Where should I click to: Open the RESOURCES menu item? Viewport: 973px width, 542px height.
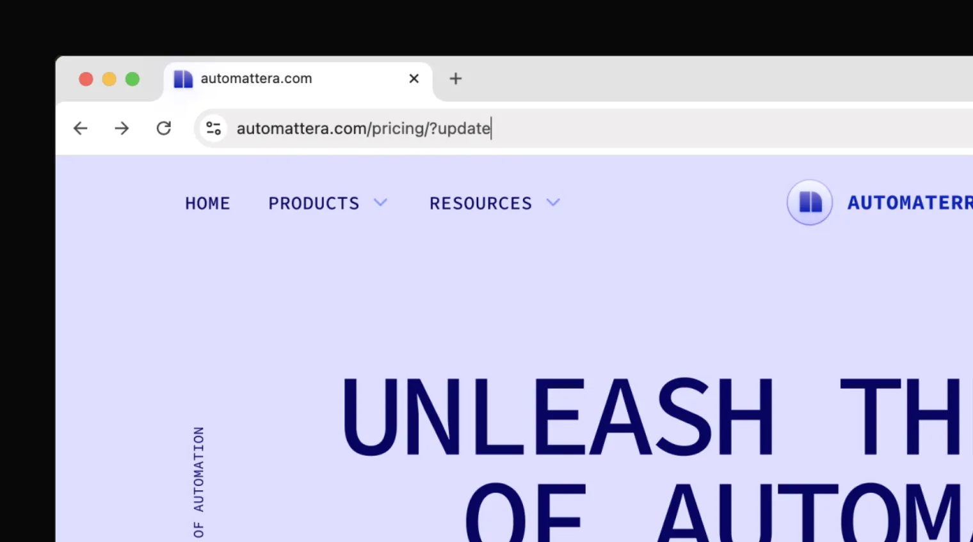click(481, 203)
